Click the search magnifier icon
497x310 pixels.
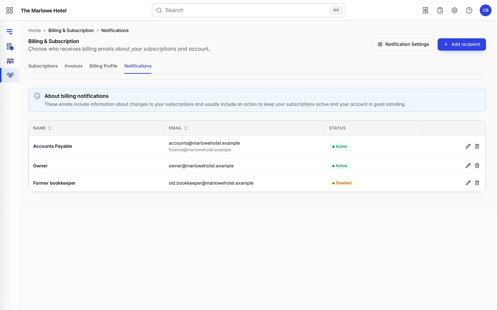pos(159,10)
